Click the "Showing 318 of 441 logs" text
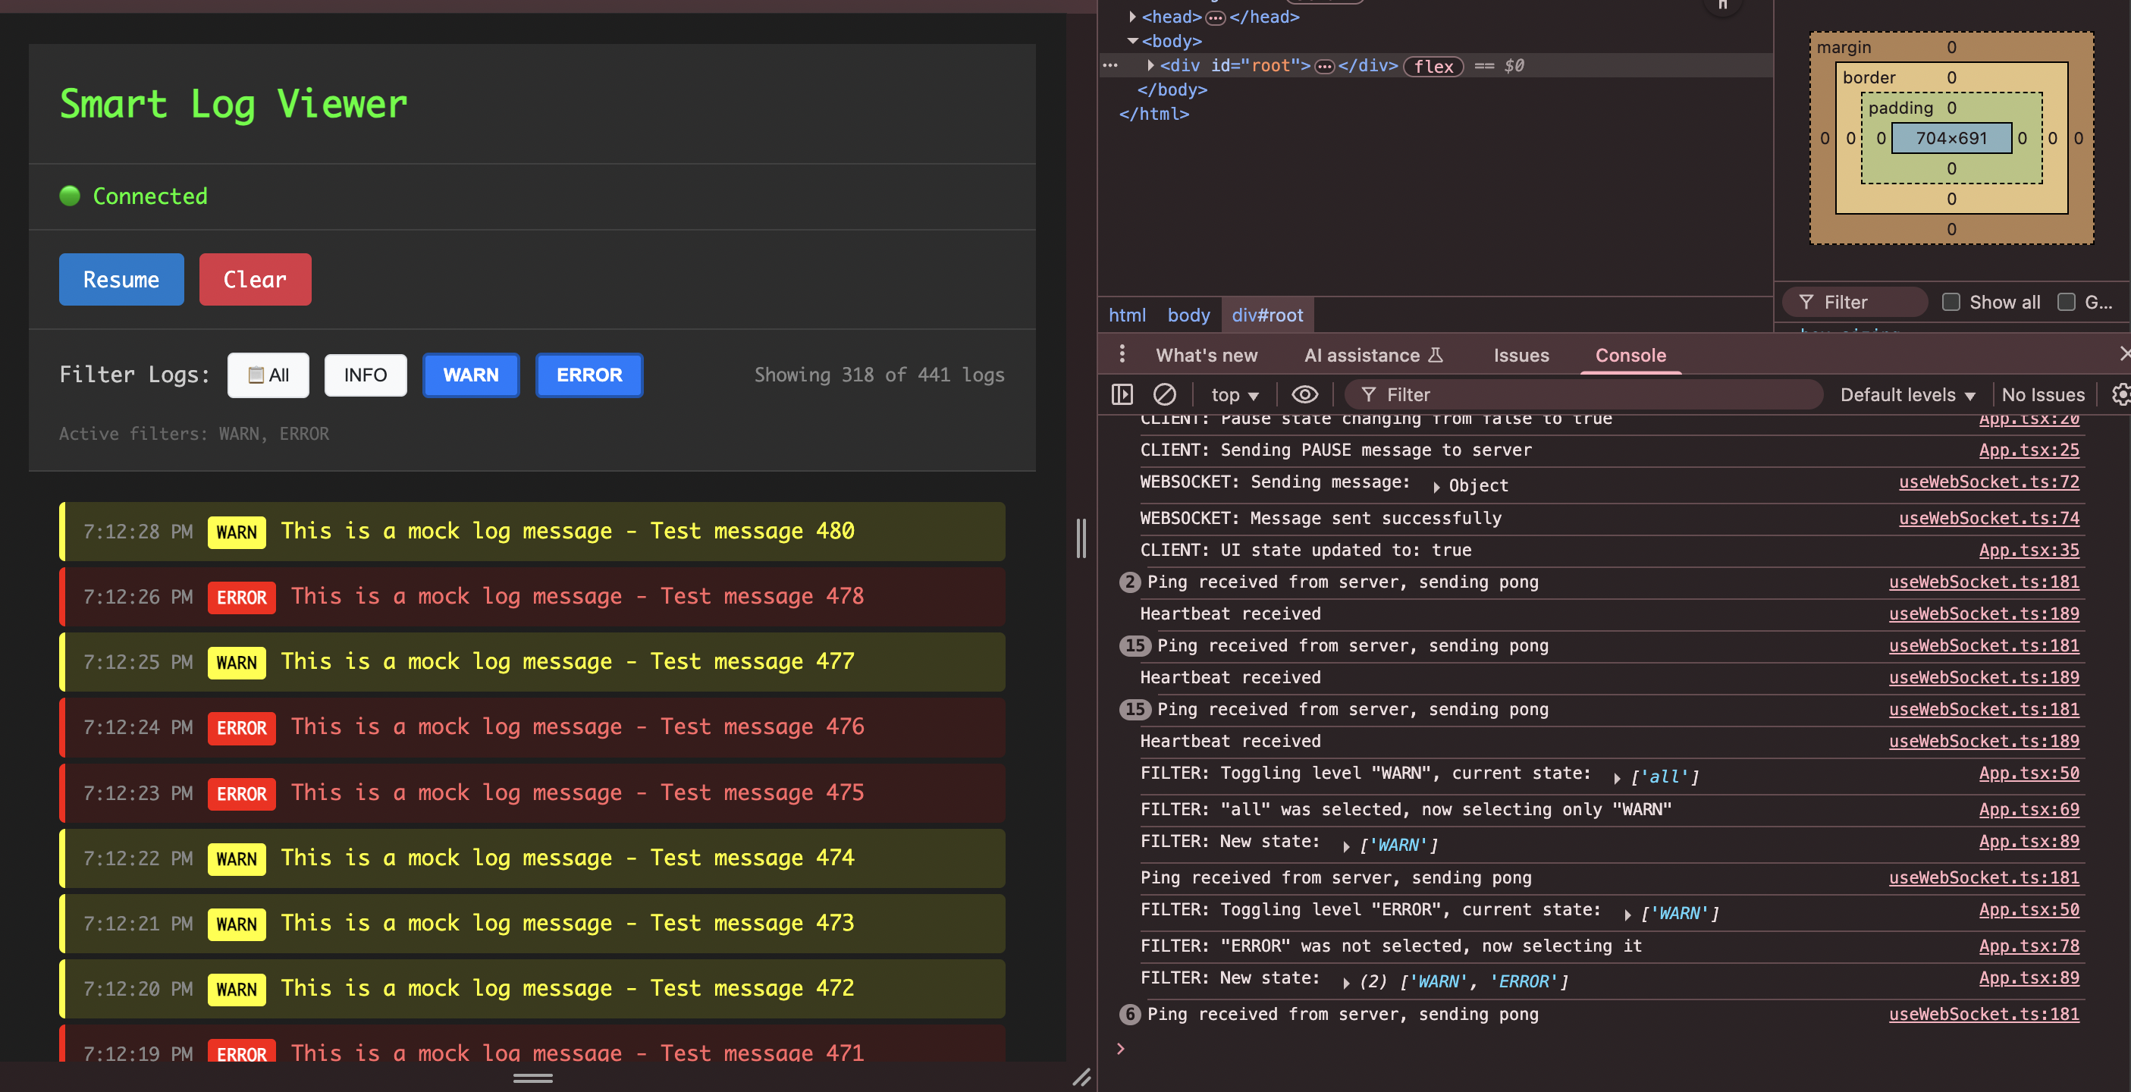 [x=880, y=375]
